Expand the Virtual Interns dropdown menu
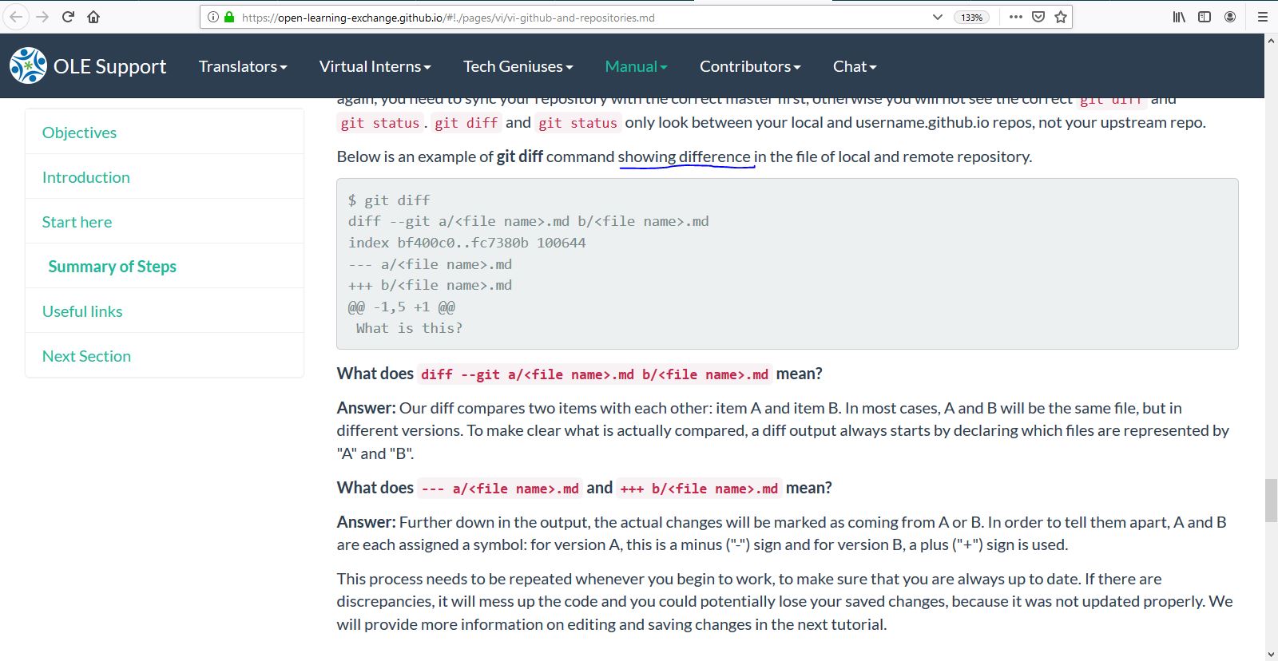The height and width of the screenshot is (661, 1278). click(x=375, y=66)
